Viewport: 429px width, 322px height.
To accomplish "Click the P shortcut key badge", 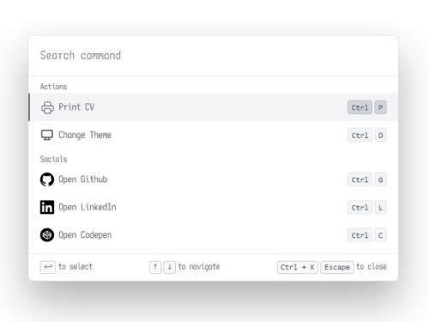I will point(381,107).
